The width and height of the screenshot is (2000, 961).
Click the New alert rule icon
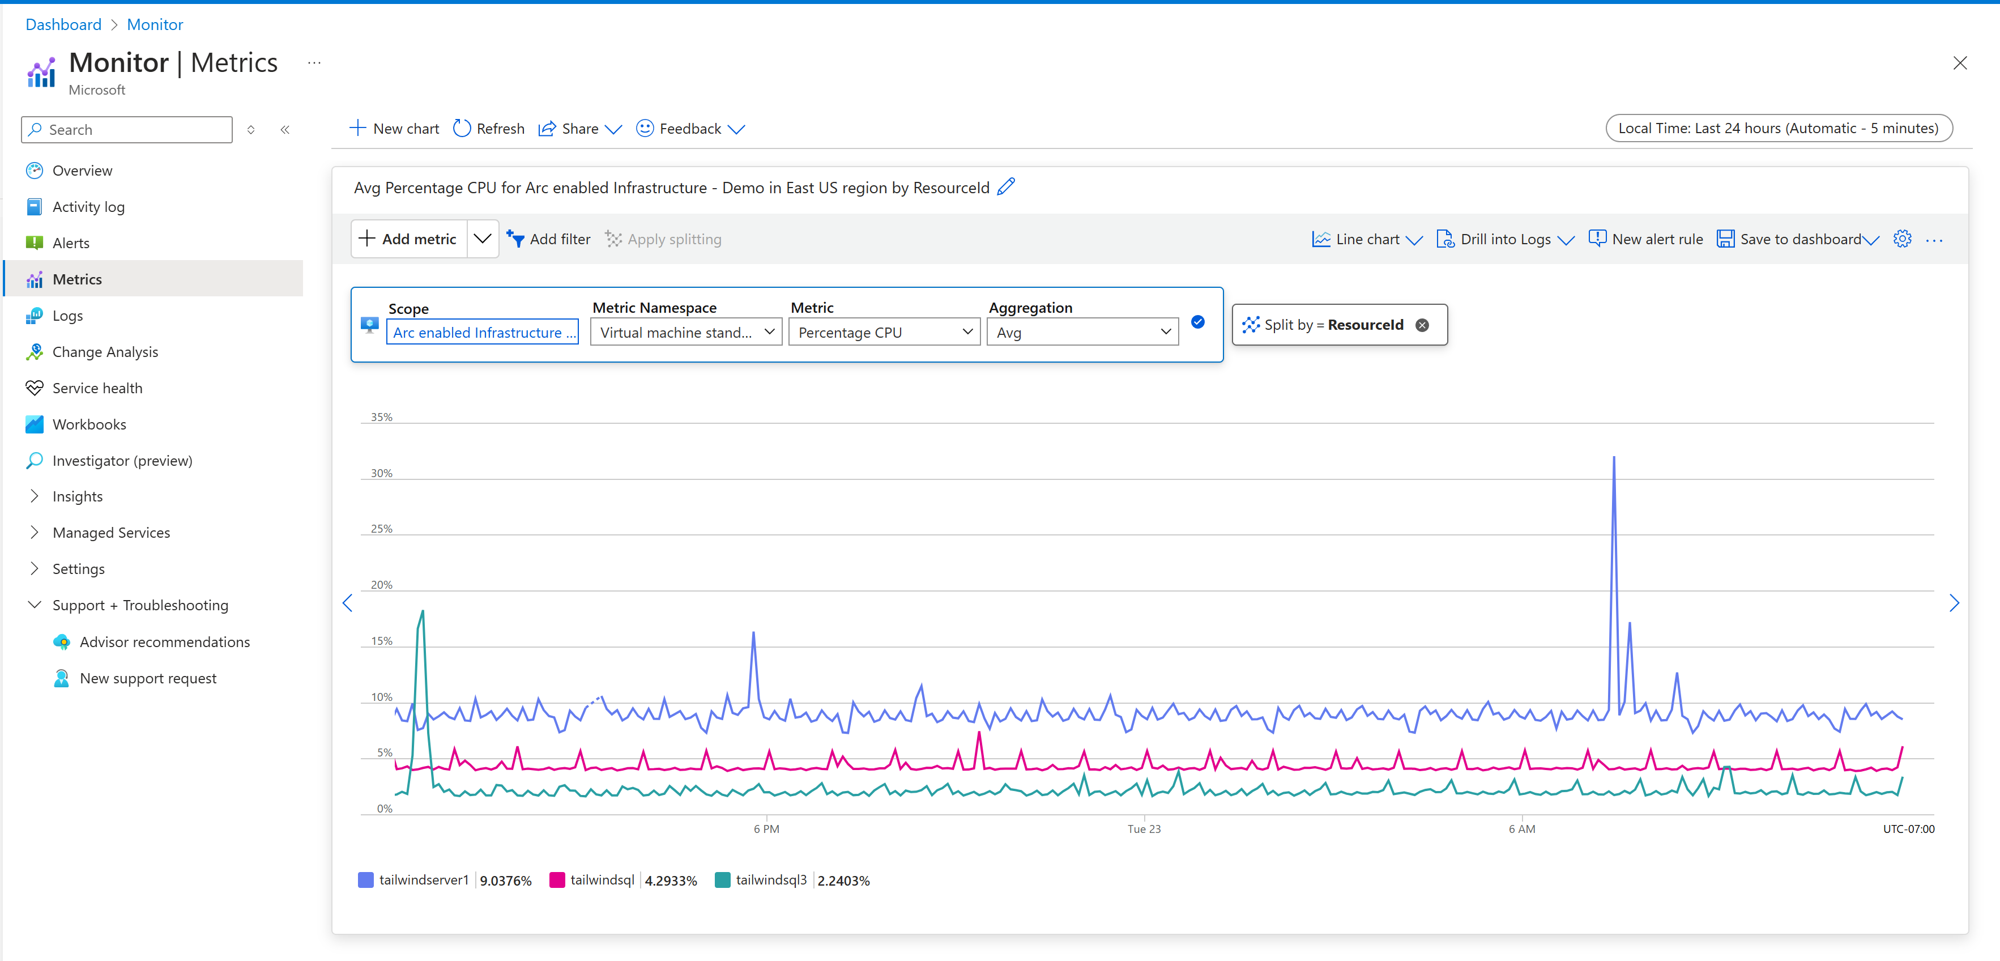pos(1597,239)
